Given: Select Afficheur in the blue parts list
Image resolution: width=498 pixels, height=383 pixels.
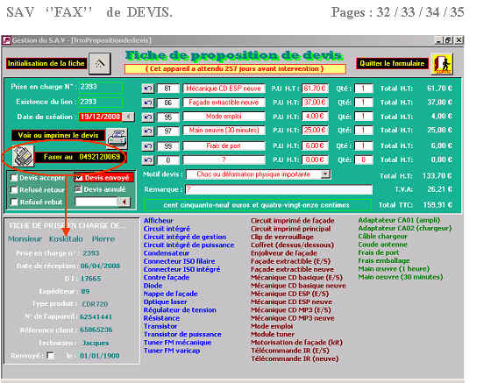Looking at the screenshot, I should click(x=158, y=221).
